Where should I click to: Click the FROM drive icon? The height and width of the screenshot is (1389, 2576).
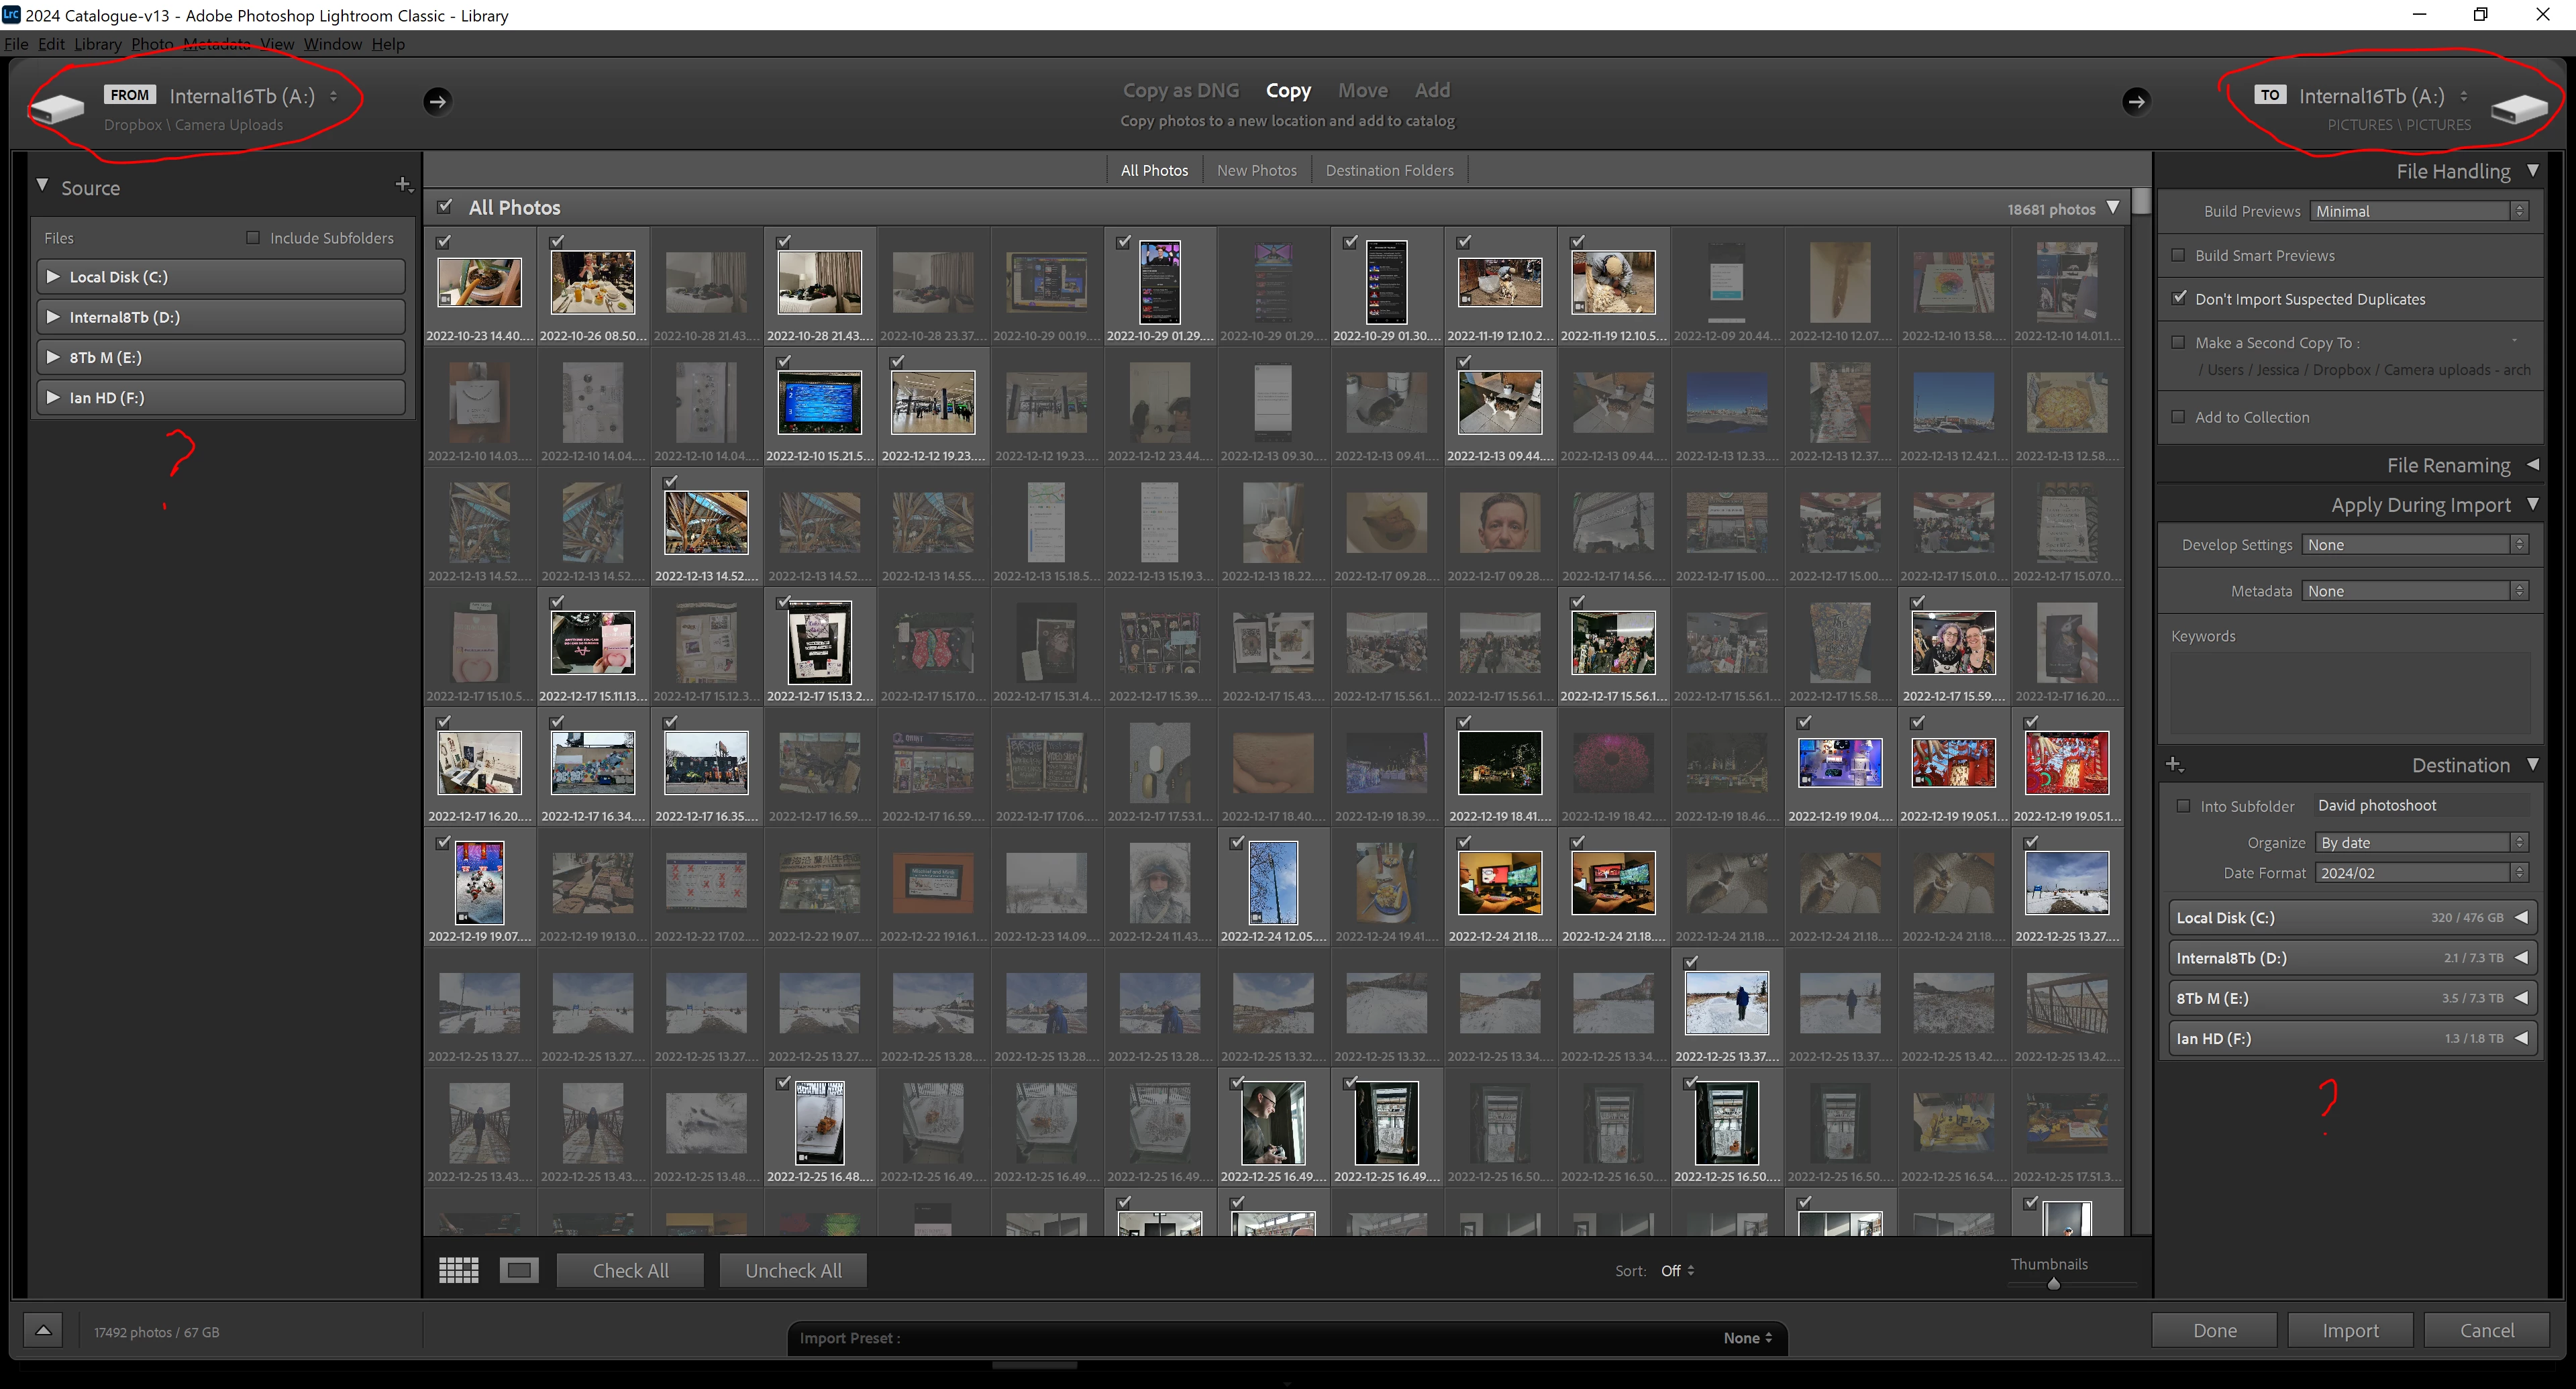57,108
